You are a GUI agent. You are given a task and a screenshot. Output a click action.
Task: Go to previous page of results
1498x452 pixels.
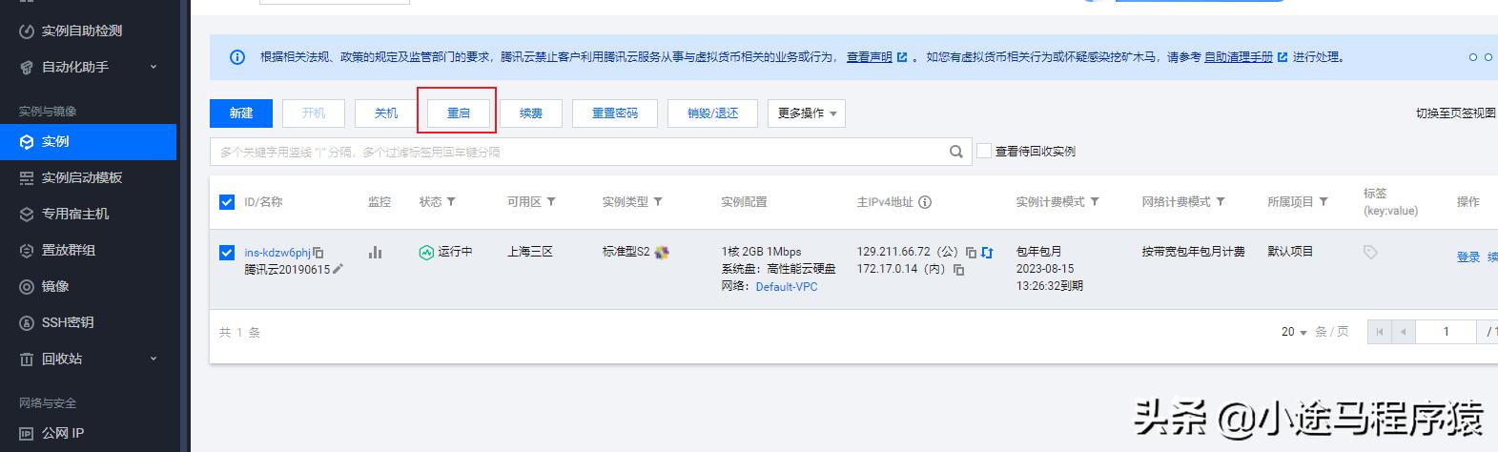coord(1403,332)
